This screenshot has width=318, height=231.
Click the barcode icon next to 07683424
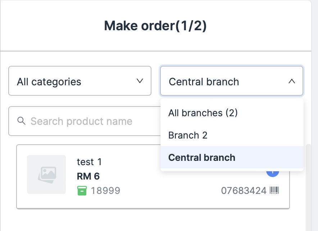(x=274, y=190)
